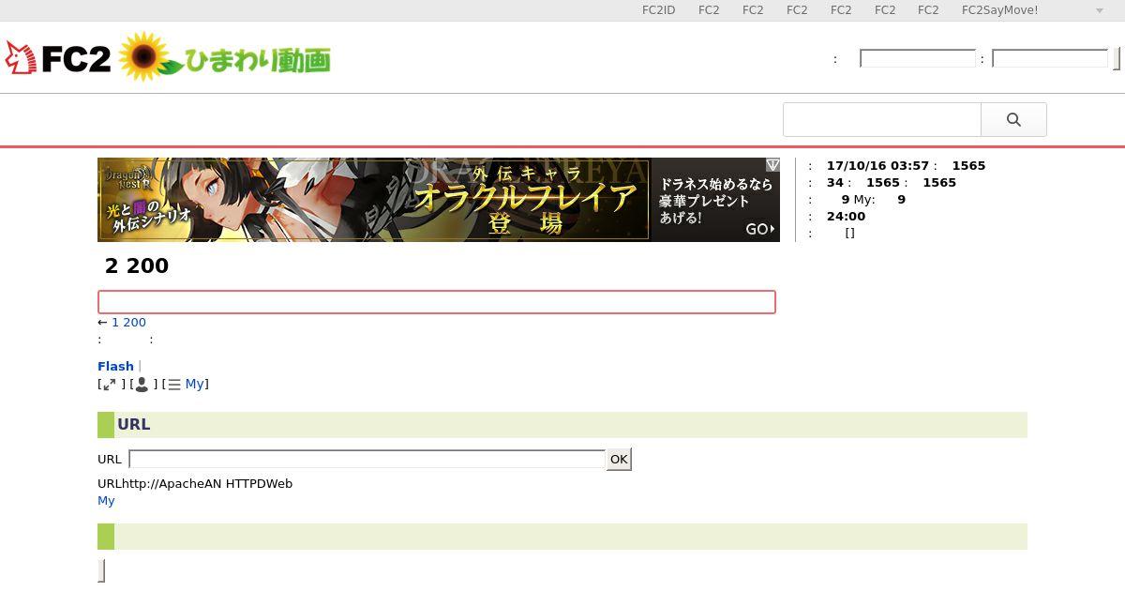
Task: Open the My link in the bracketed row
Action: 194,384
